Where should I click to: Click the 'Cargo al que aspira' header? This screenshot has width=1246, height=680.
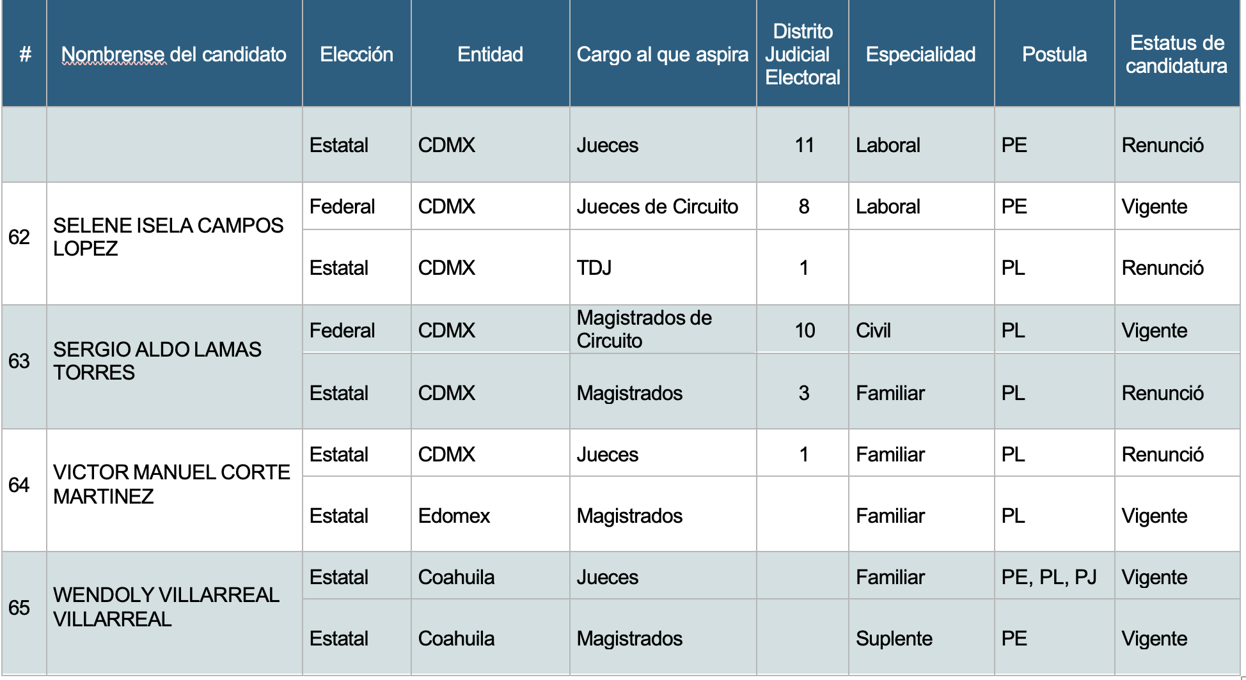point(663,54)
